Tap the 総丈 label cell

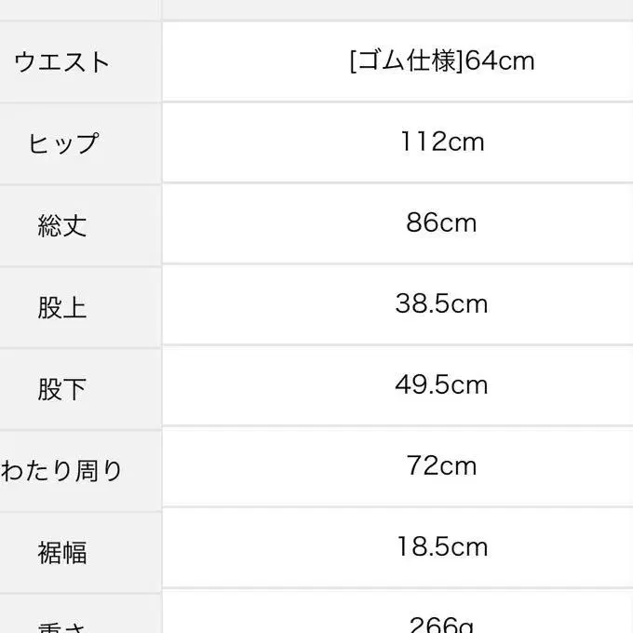pos(61,224)
